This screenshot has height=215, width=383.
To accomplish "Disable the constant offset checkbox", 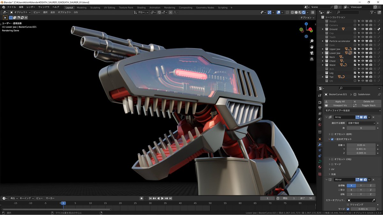I will [332, 139].
